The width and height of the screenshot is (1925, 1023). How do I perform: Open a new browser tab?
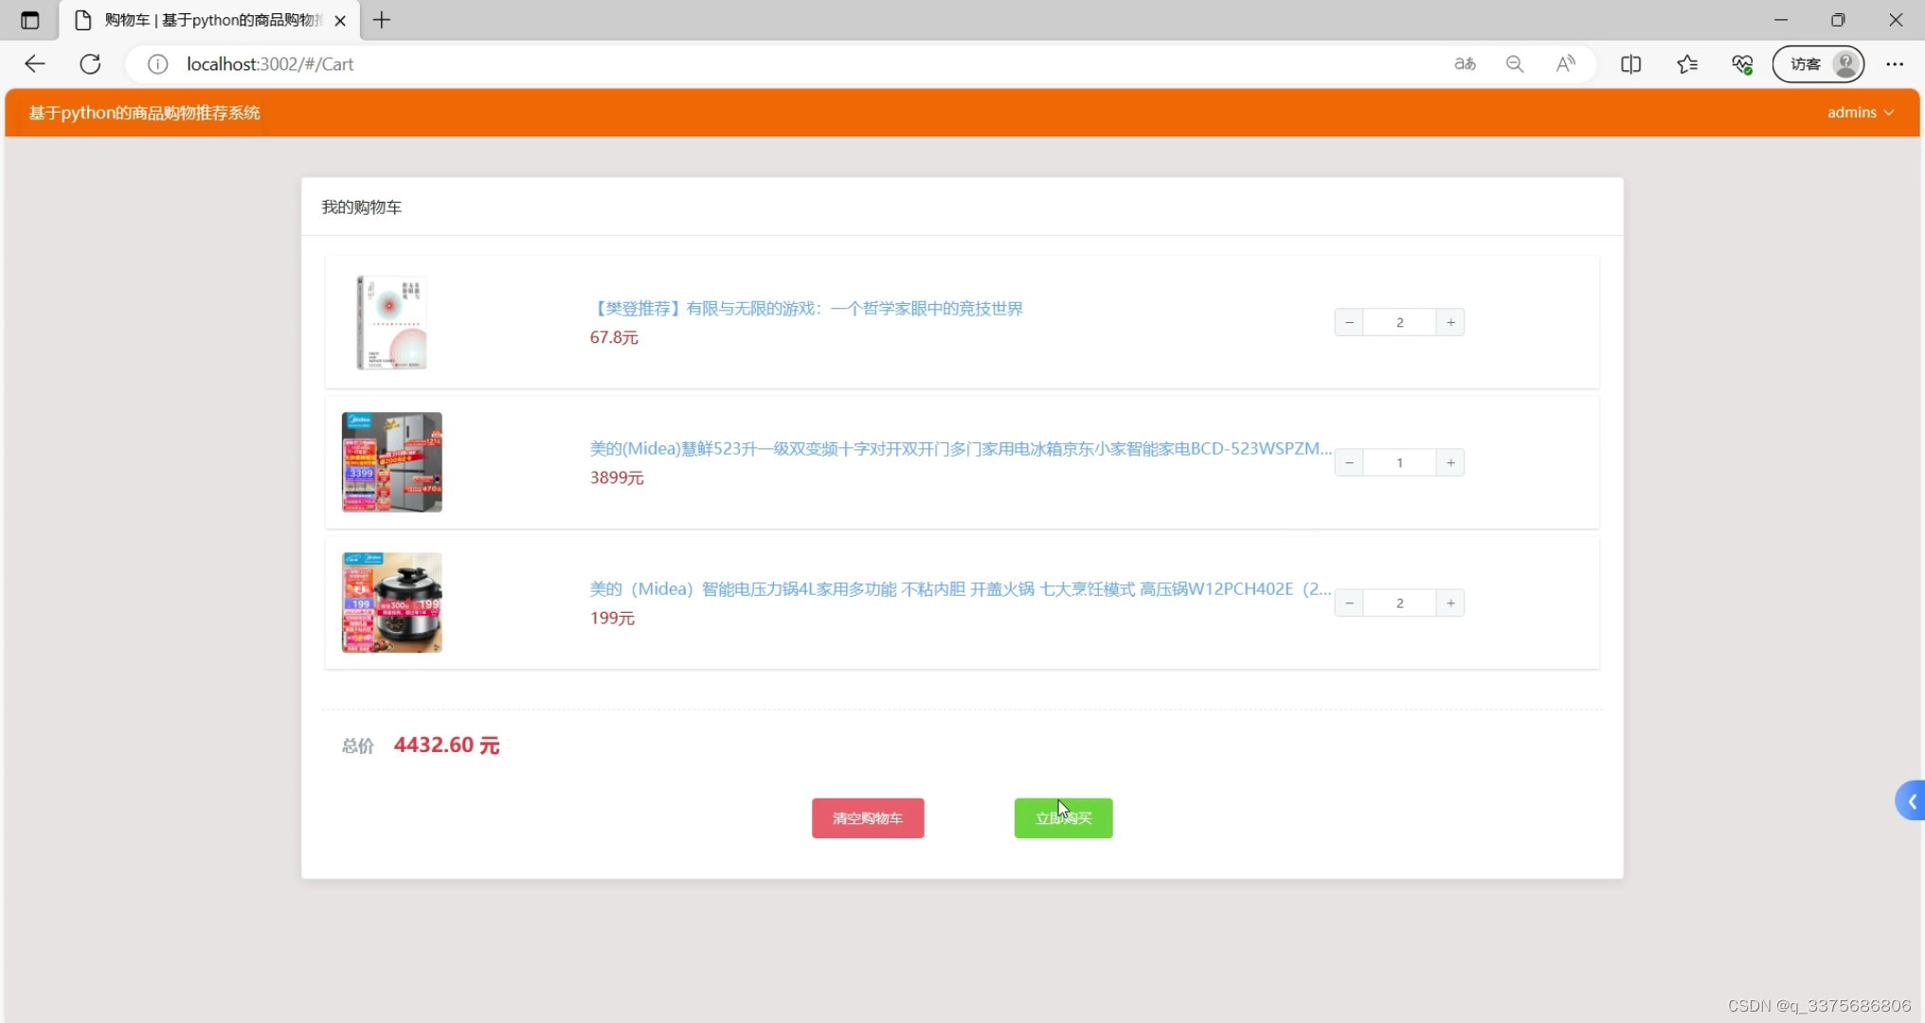tap(382, 20)
